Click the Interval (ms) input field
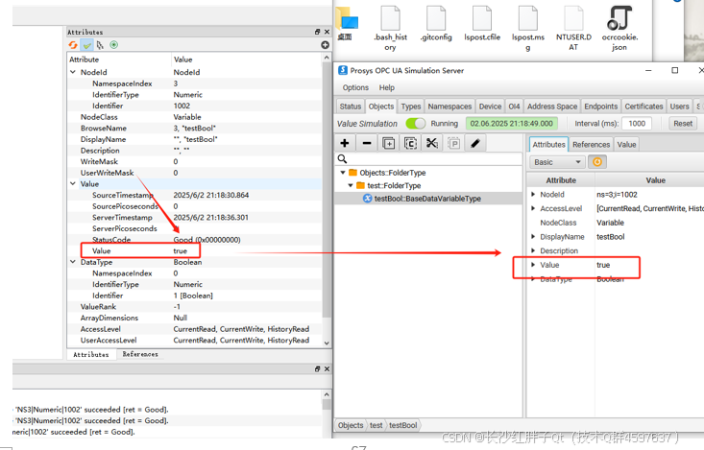The height and width of the screenshot is (450, 704). 636,124
